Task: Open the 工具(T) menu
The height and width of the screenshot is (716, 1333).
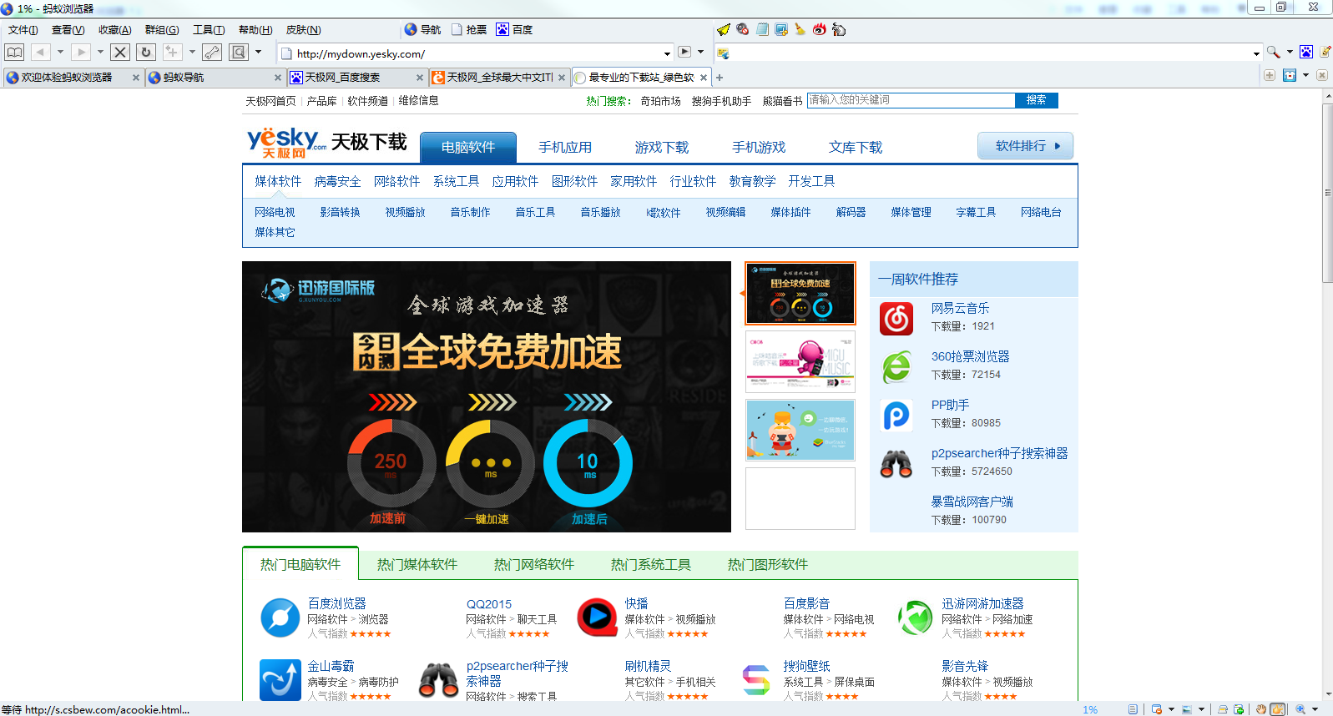Action: pyautogui.click(x=209, y=29)
